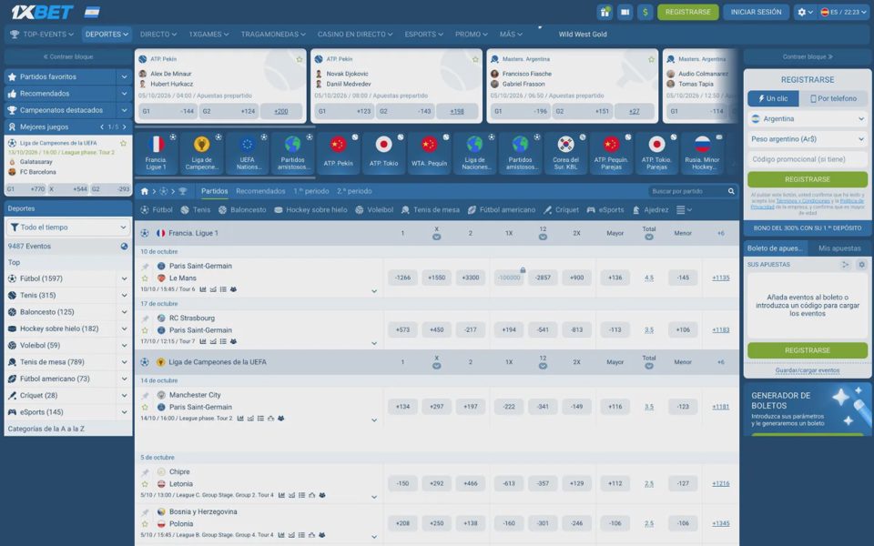Open the Todo el tiempo filter dropdown
The width and height of the screenshot is (874, 546).
point(68,227)
